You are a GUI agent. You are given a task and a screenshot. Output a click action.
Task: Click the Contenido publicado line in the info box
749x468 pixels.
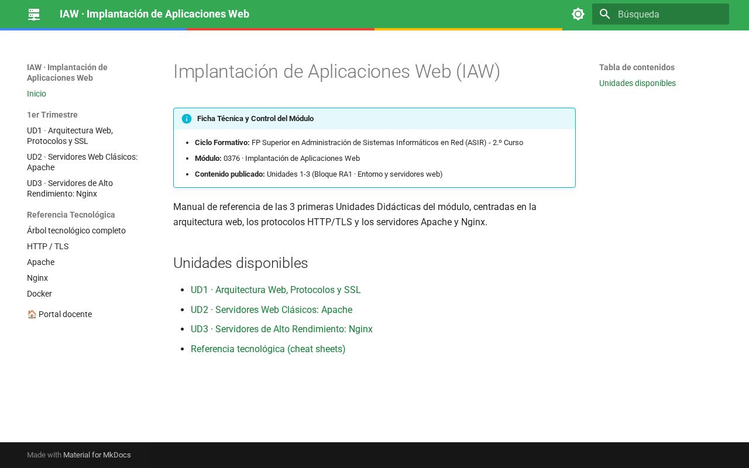(x=318, y=174)
